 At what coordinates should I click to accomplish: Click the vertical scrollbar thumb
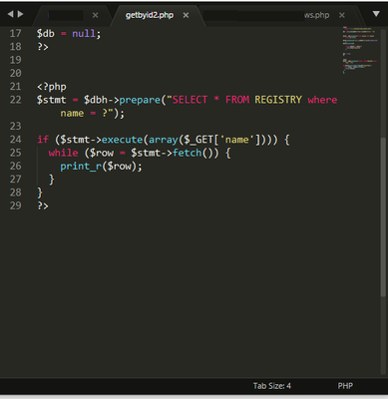(x=383, y=216)
